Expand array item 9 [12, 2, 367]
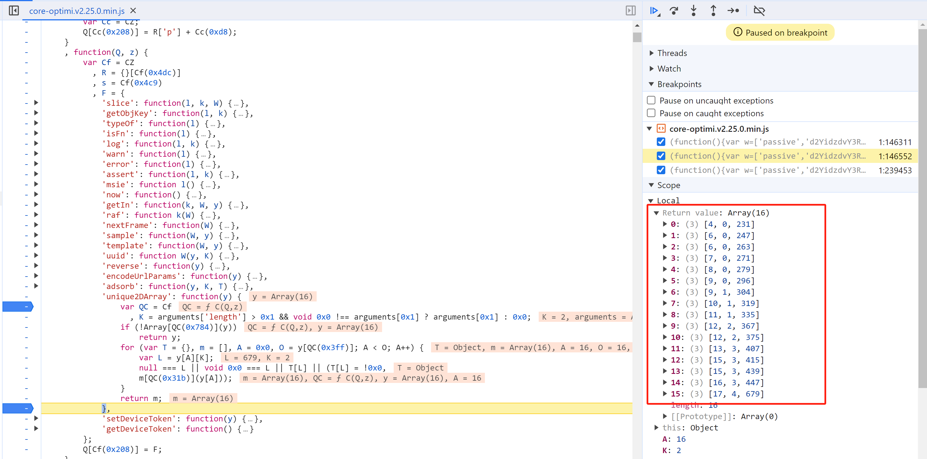The width and height of the screenshot is (927, 459). point(665,326)
